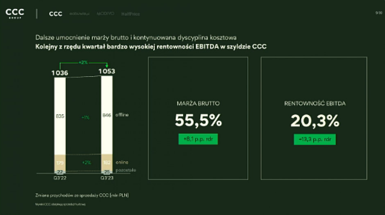The image size is (385, 215).
Task: Click the Q3'22 total label 1036
Action: click(x=60, y=73)
